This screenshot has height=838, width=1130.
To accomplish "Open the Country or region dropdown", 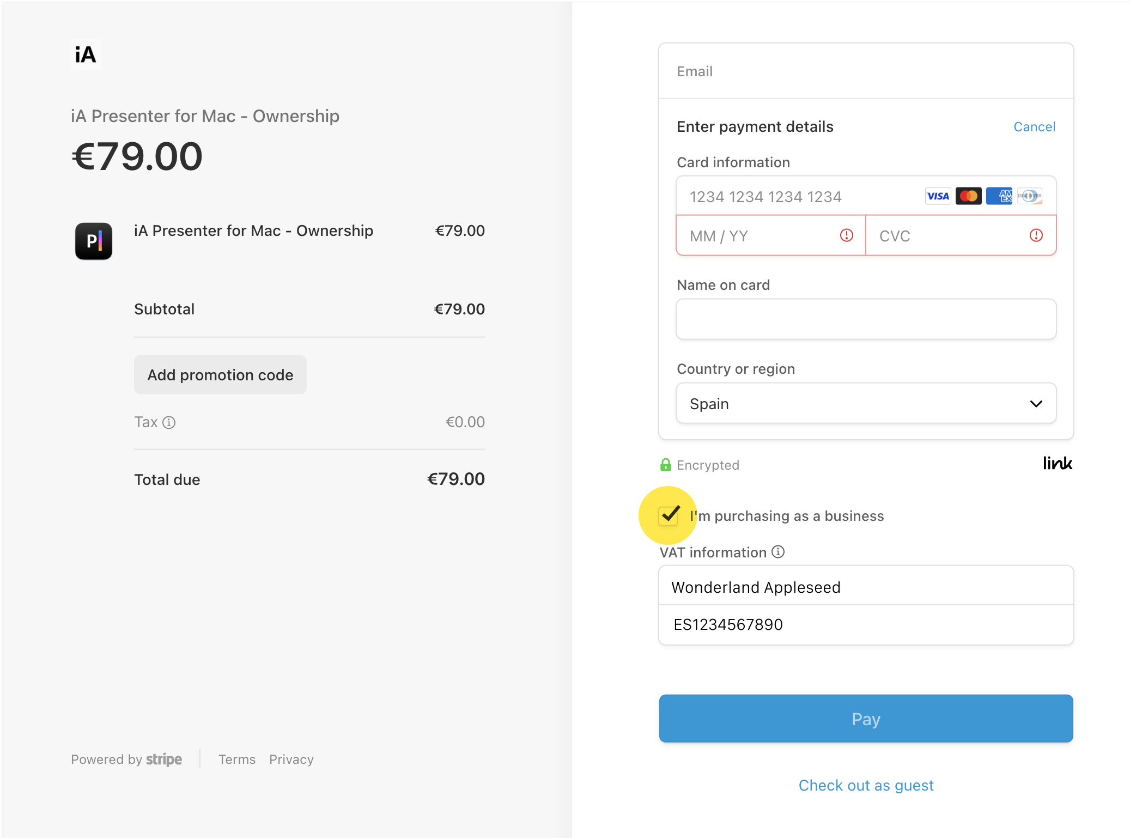I will [1036, 403].
